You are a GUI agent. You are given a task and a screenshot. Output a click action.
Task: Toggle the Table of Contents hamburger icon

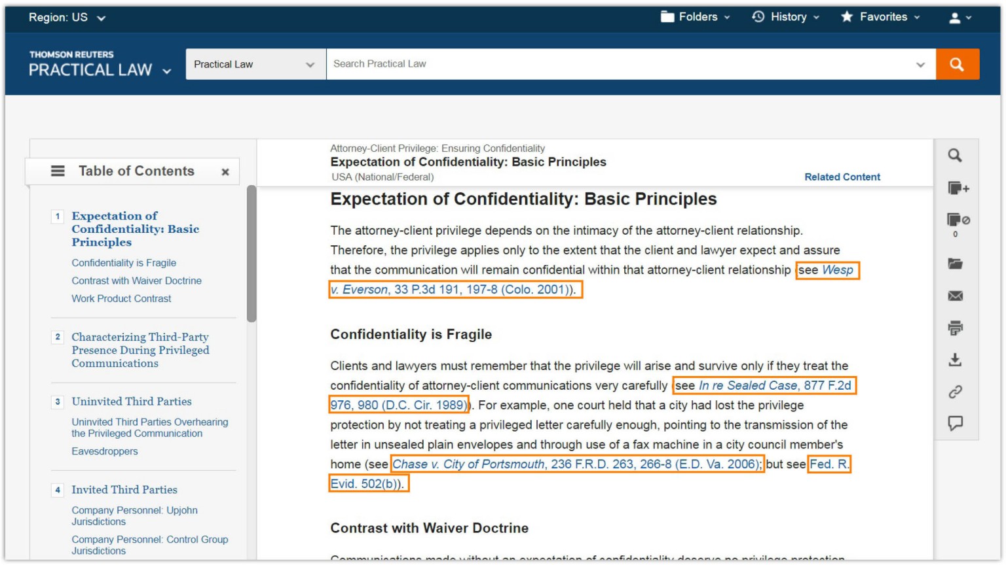point(58,171)
